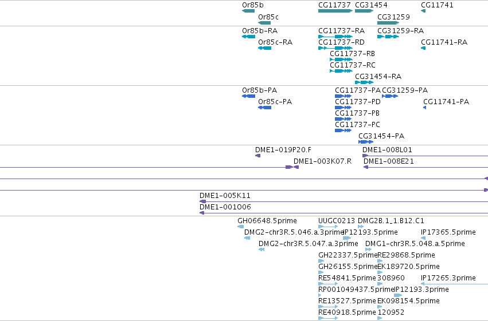488x321 pixels.
Task: Select protein CG11741-PA
Action: click(x=425, y=108)
